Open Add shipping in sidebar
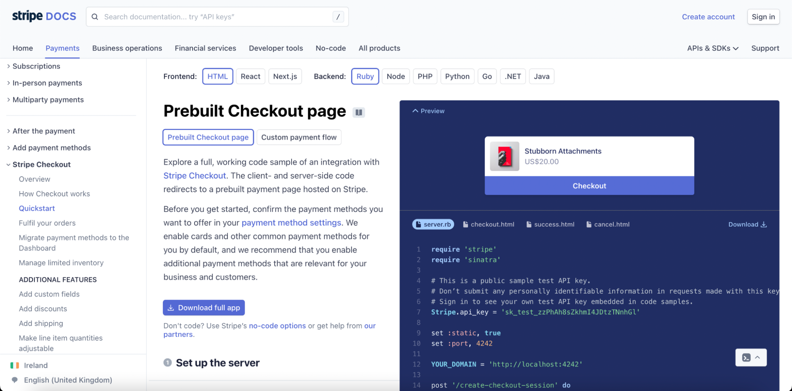792x391 pixels. click(41, 323)
